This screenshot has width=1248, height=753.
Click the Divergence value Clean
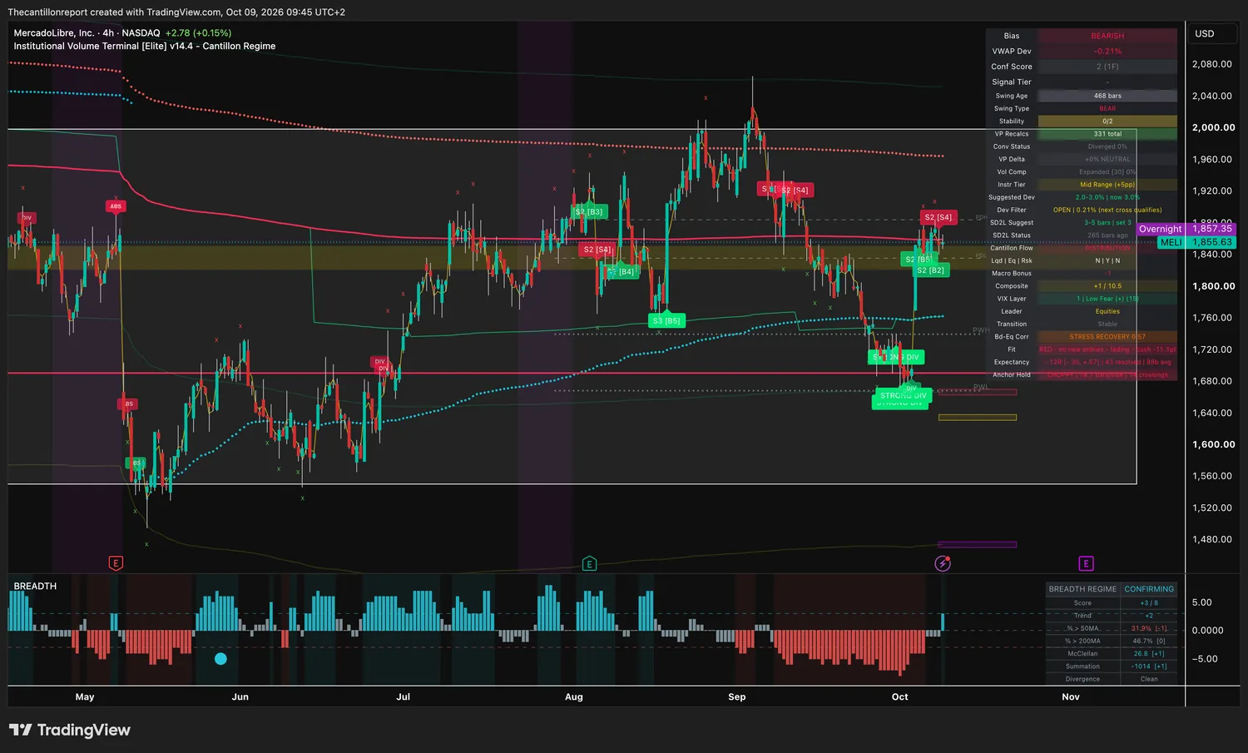(x=1149, y=679)
